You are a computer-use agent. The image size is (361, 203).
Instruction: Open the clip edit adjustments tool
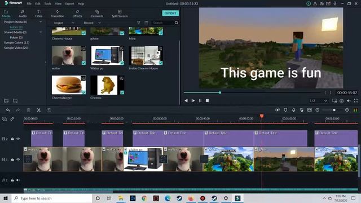49,110
